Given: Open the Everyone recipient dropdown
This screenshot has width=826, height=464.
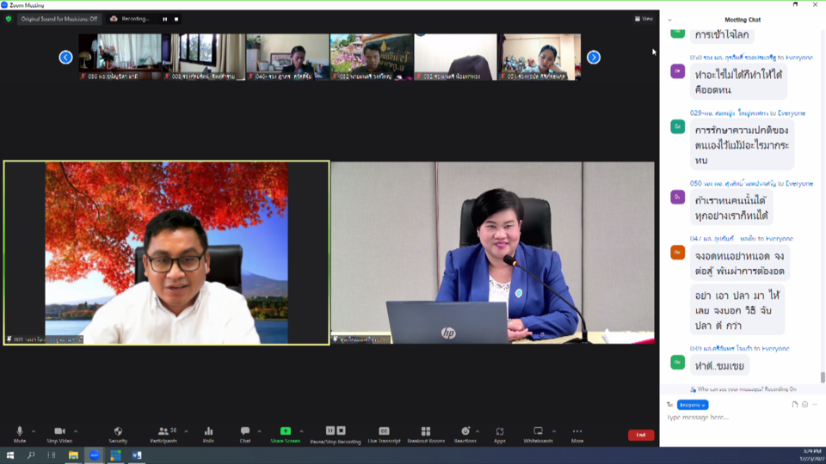Looking at the screenshot, I should click(693, 405).
